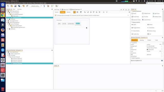The height and width of the screenshot is (92, 164).
Task: Pick Tool Bar in the Palette
Action: point(145,17)
